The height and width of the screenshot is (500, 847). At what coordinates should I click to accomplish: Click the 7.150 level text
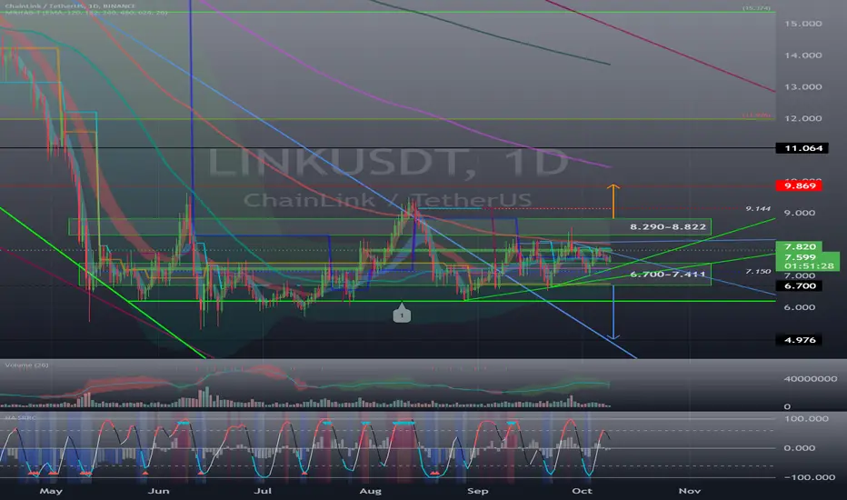pos(758,271)
